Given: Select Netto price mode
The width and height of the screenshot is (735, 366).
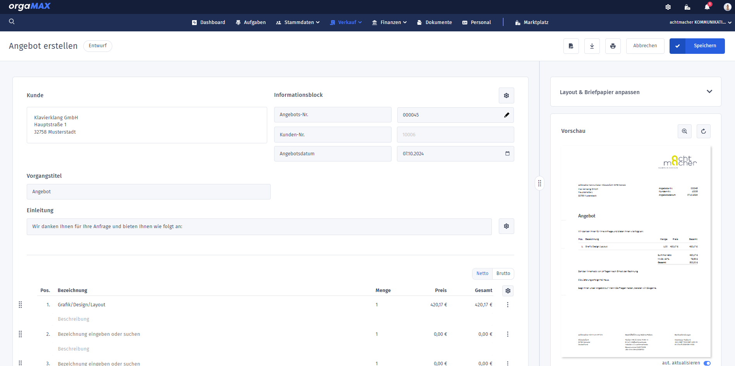Looking at the screenshot, I should click(x=482, y=273).
